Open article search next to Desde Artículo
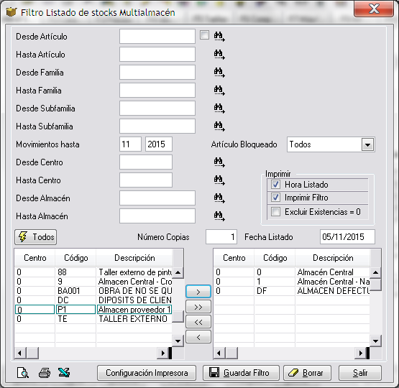The height and width of the screenshot is (388, 399). point(219,37)
